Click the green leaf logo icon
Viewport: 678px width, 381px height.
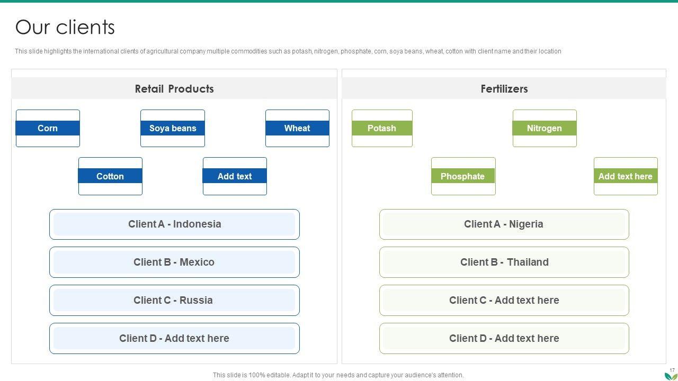(671, 376)
